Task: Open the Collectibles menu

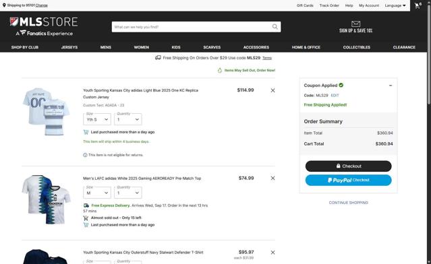Action: coord(357,47)
